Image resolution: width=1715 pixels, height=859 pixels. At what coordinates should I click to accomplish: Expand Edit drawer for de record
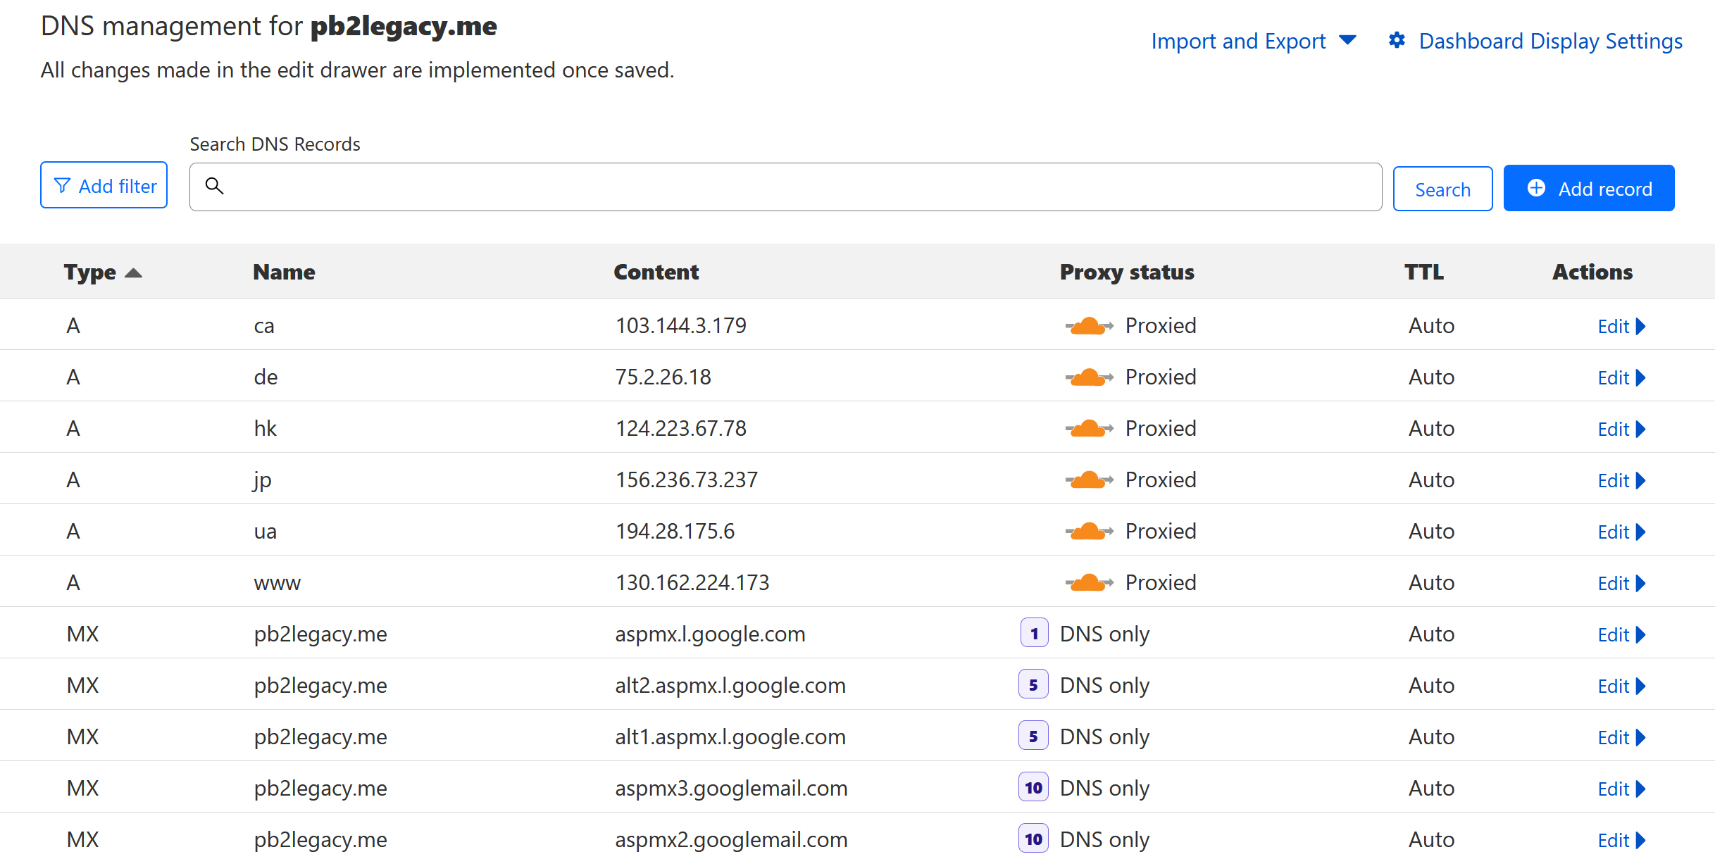pos(1621,378)
